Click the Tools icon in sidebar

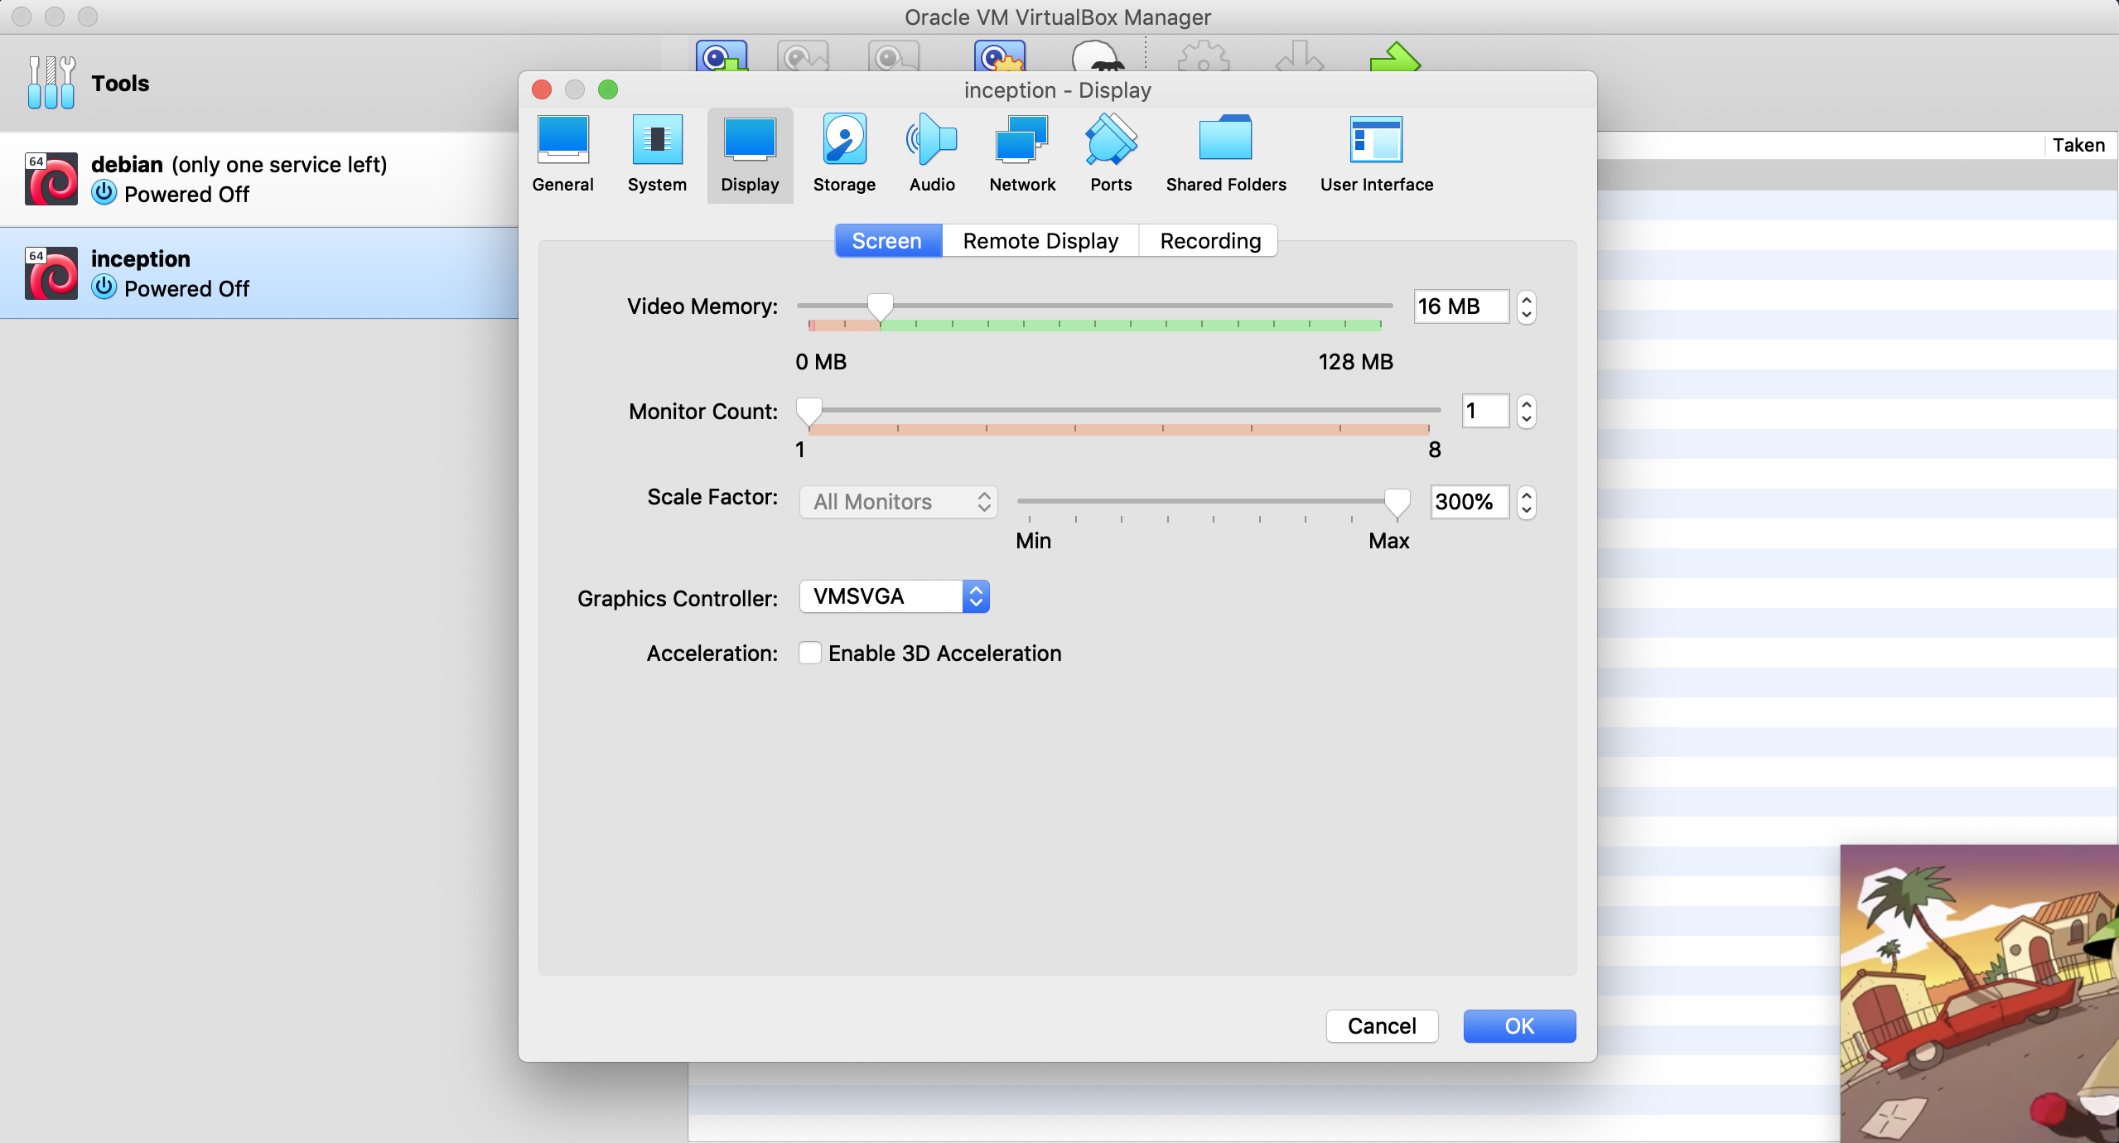tap(51, 83)
